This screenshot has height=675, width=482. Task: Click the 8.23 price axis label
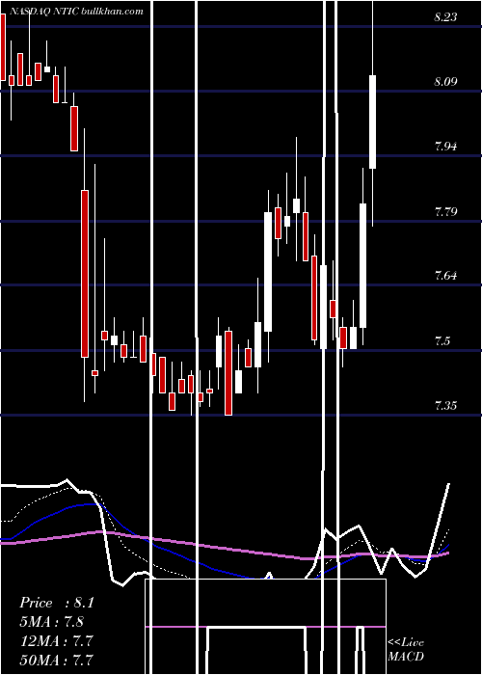click(445, 16)
